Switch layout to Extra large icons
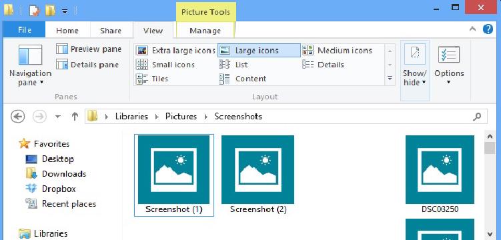 point(175,51)
